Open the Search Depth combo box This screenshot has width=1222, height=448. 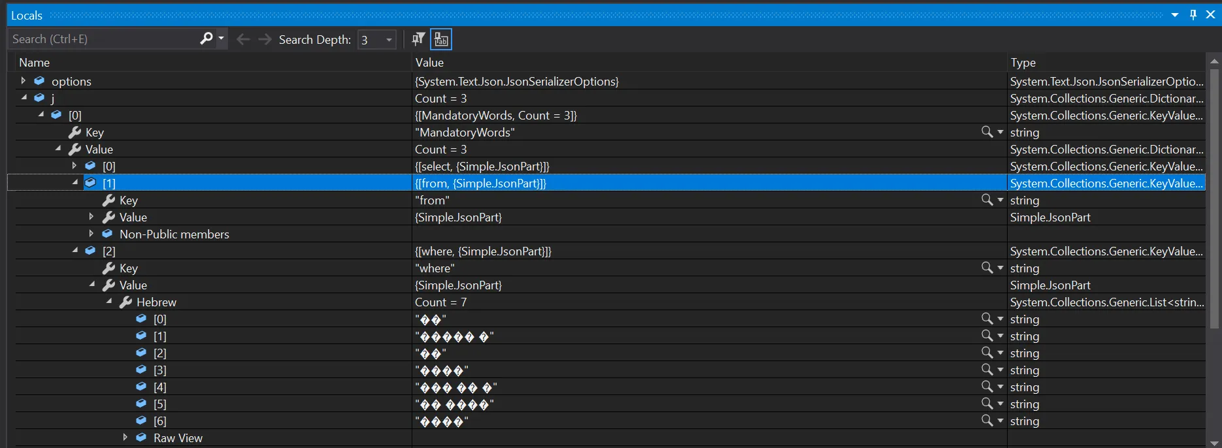coord(377,40)
